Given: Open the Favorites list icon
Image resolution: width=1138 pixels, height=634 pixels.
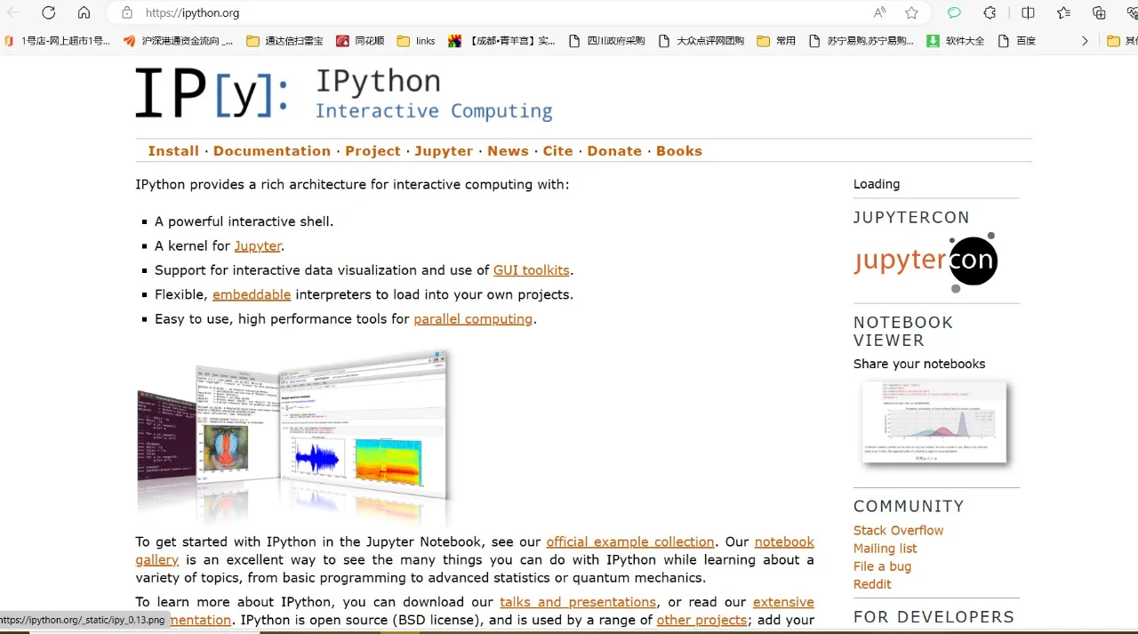Looking at the screenshot, I should tap(1063, 12).
